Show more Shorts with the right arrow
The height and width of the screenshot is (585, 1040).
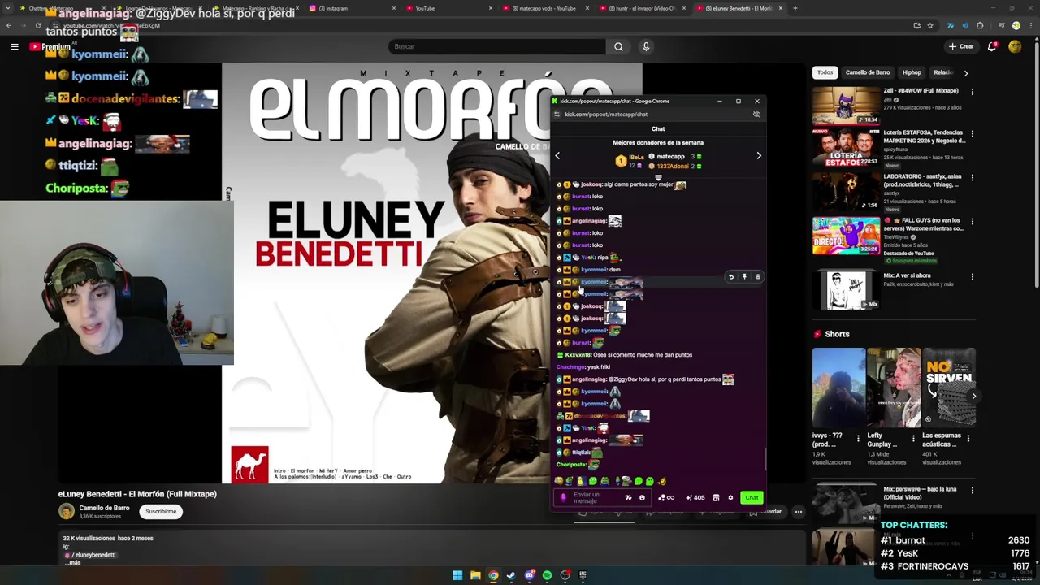coord(973,396)
